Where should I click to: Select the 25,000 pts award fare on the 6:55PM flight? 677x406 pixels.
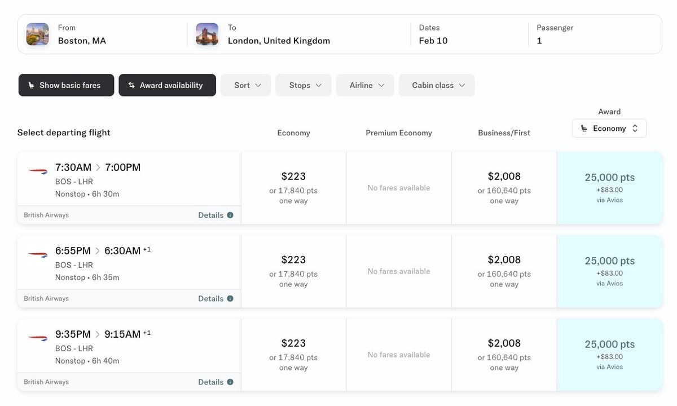[x=609, y=271]
